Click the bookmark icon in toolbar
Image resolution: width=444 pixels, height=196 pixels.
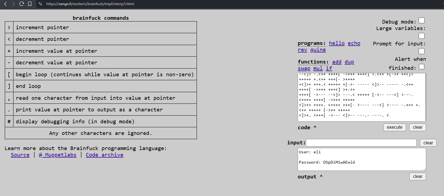tap(30, 4)
